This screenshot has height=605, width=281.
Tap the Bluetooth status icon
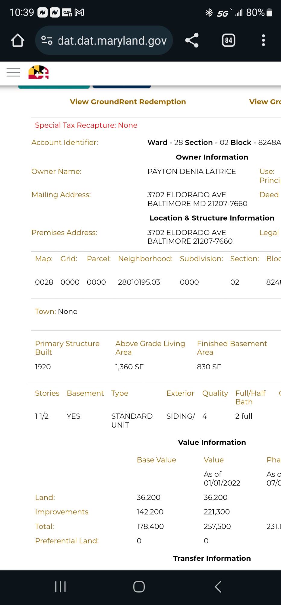click(209, 12)
